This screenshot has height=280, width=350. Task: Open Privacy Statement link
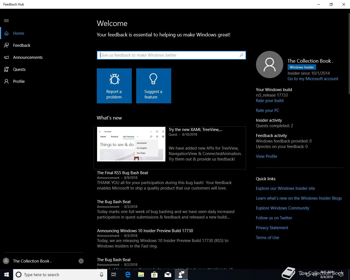[272, 228]
